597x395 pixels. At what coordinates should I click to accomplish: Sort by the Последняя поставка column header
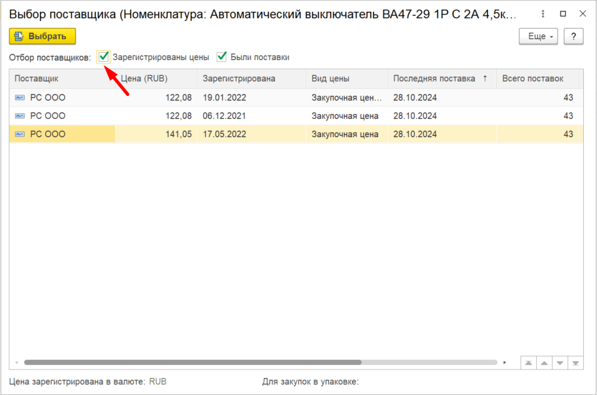click(x=442, y=79)
